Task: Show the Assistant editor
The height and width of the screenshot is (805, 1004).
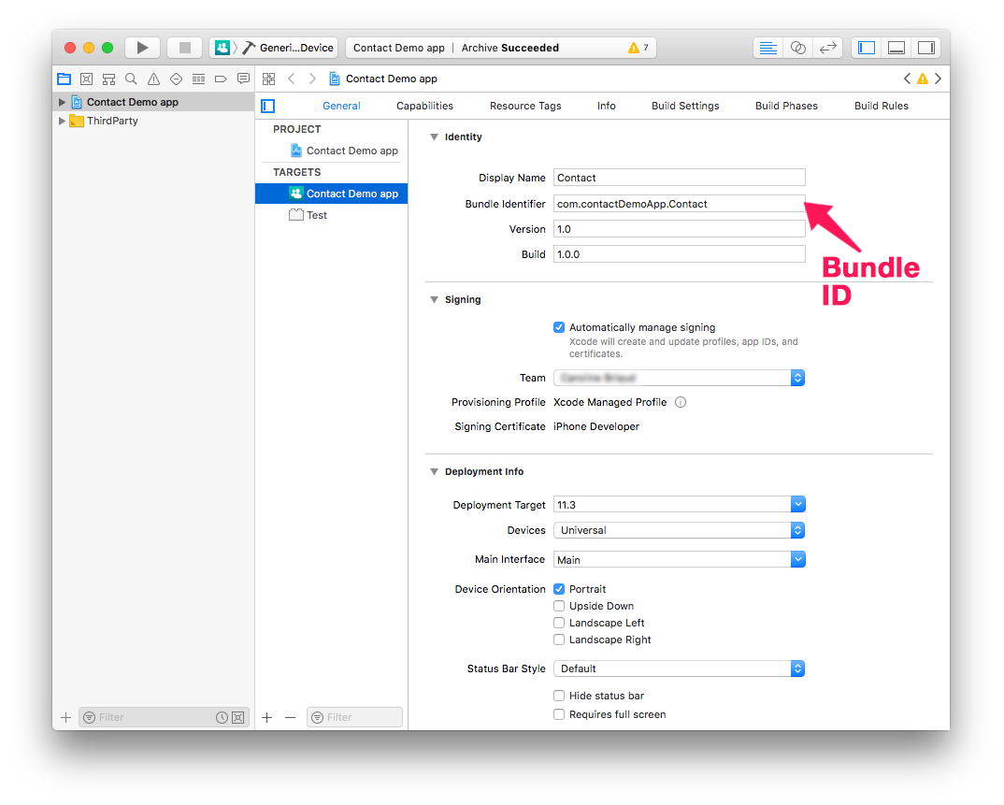Action: pyautogui.click(x=797, y=48)
